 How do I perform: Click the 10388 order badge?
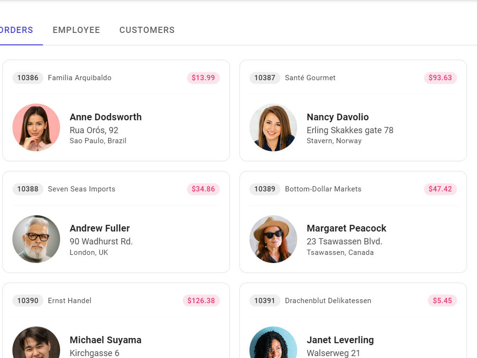[28, 189]
